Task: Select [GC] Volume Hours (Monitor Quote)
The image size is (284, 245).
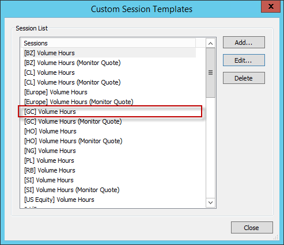Action: point(109,121)
